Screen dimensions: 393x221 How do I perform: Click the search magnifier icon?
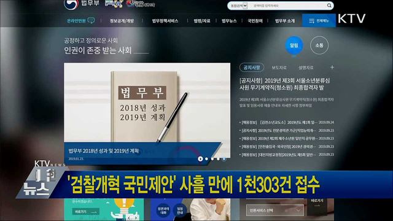pyautogui.click(x=329, y=6)
